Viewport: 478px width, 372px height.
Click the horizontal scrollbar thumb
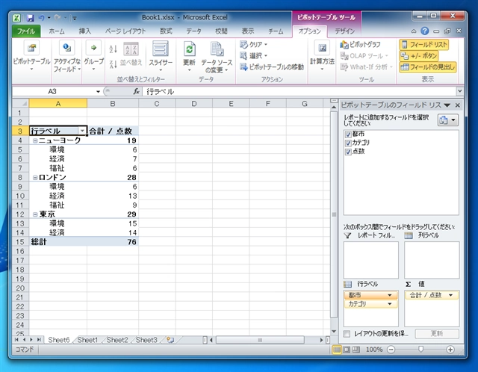tap(260, 340)
